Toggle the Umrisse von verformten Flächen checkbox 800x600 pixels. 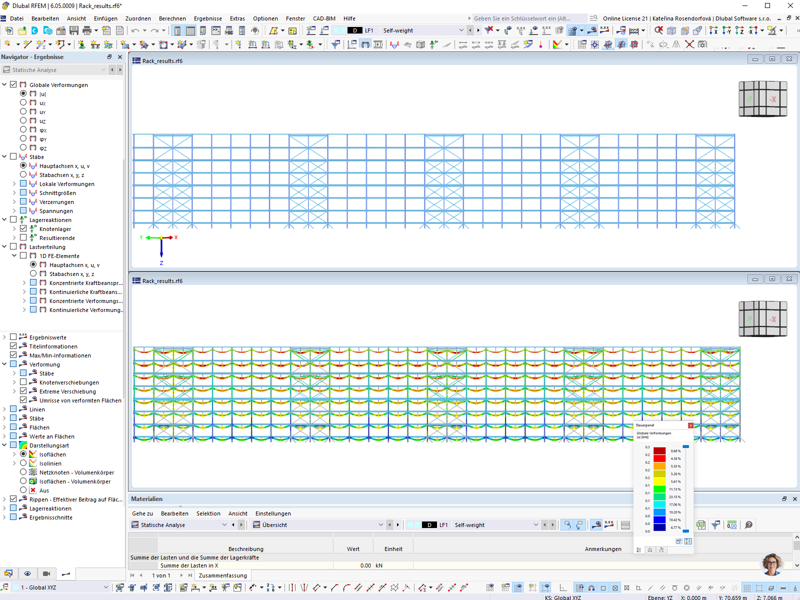pyautogui.click(x=23, y=400)
